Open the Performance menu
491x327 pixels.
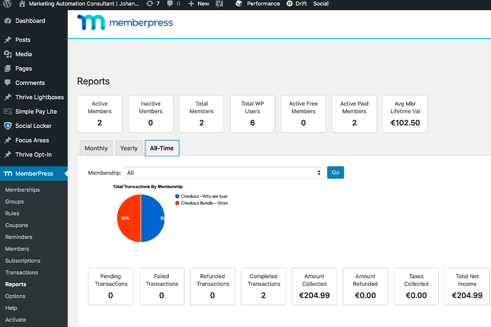click(x=258, y=4)
